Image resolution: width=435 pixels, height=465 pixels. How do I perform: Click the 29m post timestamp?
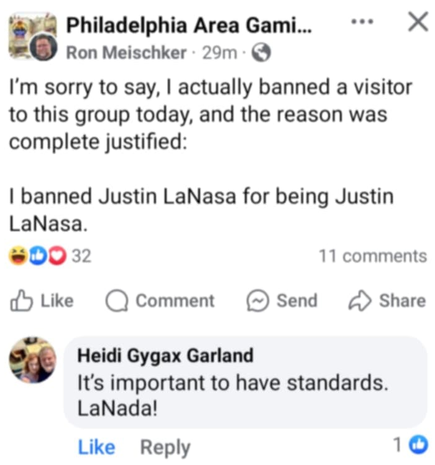[219, 53]
